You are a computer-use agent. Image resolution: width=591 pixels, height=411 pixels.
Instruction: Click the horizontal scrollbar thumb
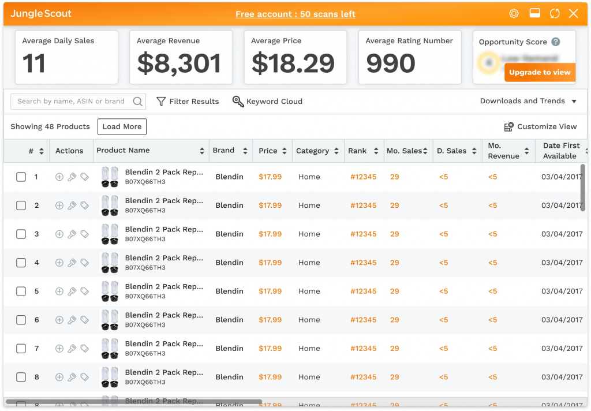134,402
